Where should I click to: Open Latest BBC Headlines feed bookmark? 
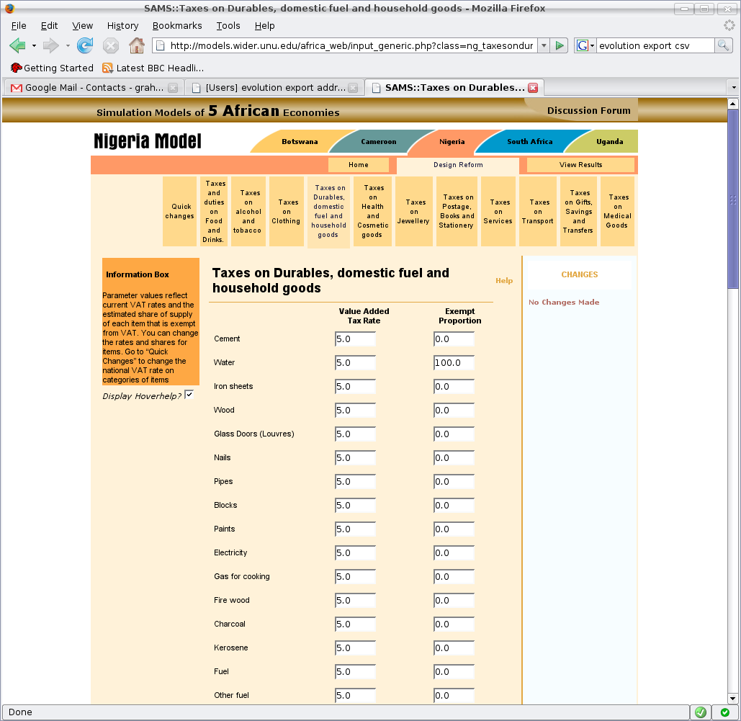point(153,68)
